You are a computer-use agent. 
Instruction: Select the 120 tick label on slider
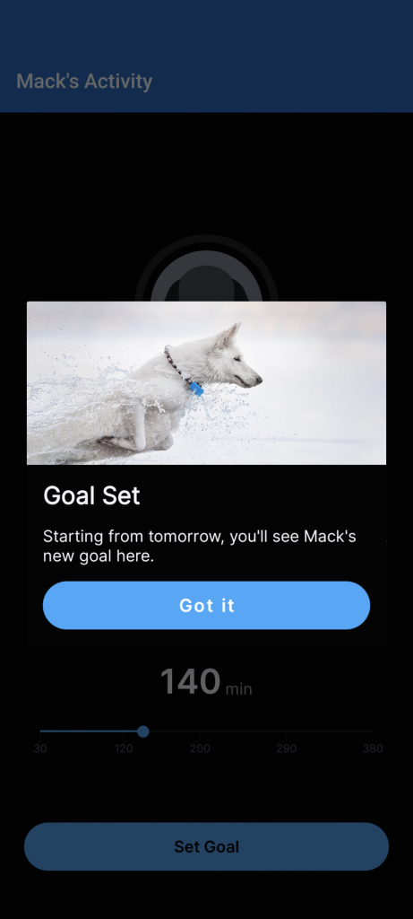pos(124,748)
